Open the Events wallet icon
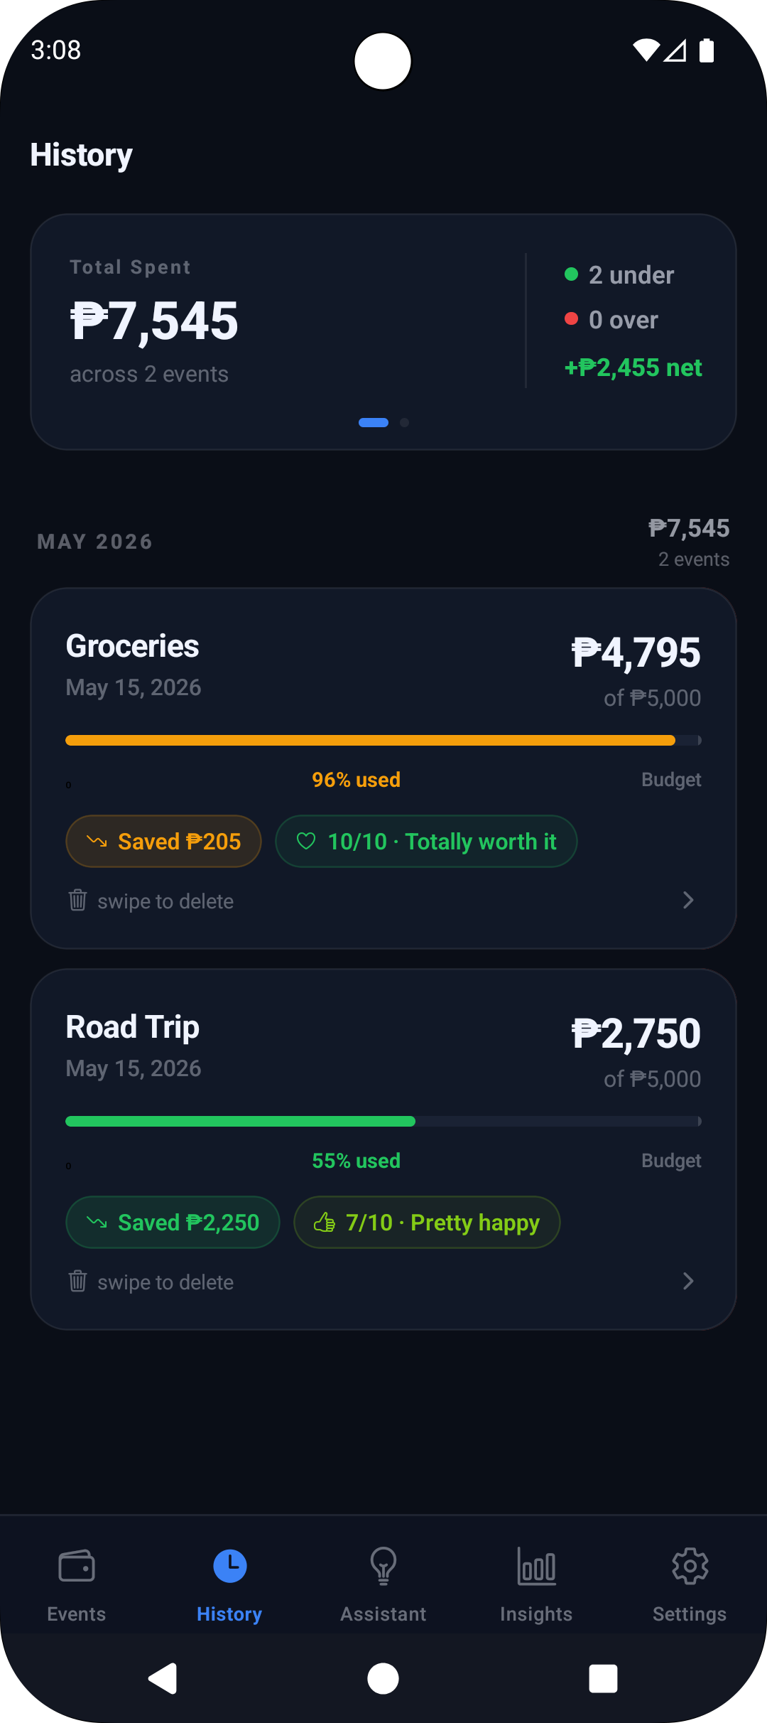The image size is (767, 1723). click(x=77, y=1566)
